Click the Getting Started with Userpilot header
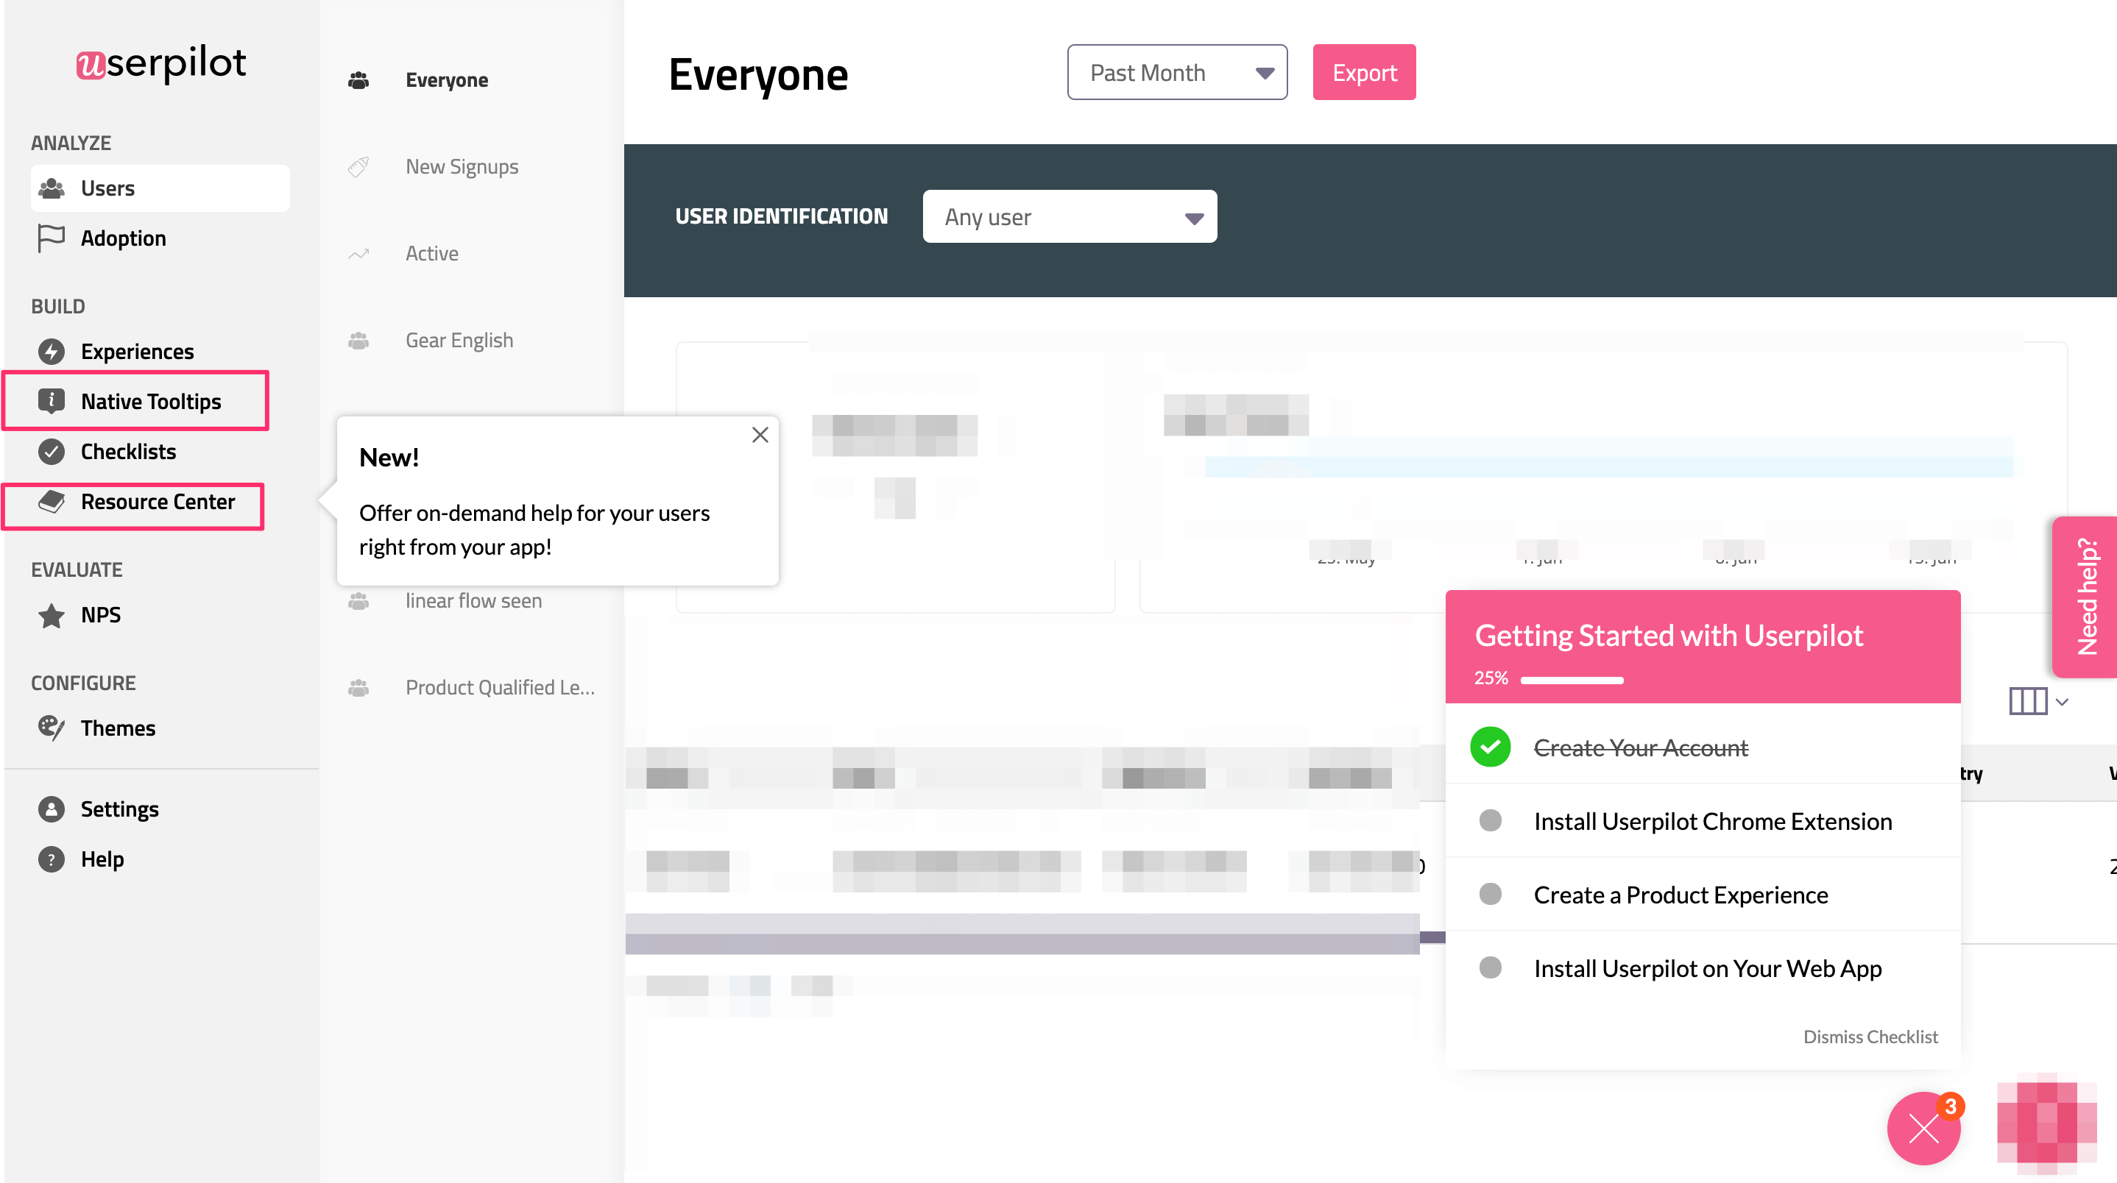2117x1183 pixels. point(1668,636)
